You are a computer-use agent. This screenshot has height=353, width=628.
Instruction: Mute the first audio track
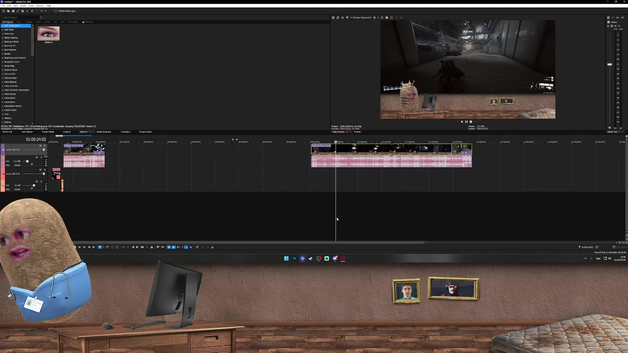click(x=37, y=157)
